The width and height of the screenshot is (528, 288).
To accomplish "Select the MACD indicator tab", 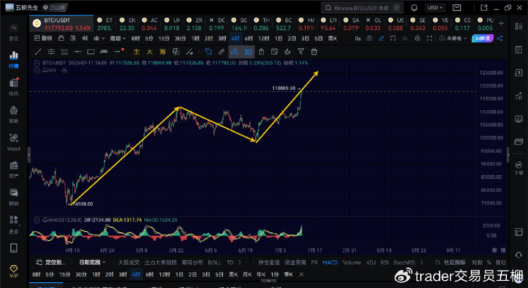I will (x=330, y=262).
